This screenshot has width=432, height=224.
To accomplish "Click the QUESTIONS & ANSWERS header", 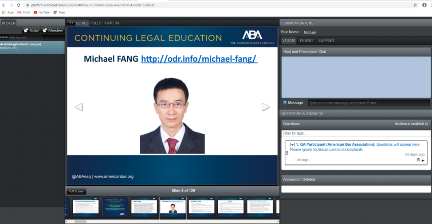I will (356, 113).
